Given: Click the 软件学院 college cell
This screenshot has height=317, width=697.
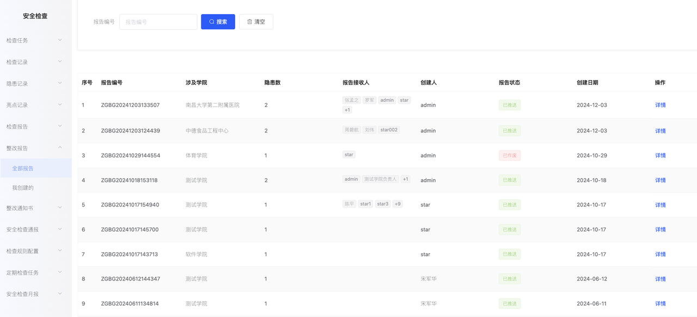Looking at the screenshot, I should point(197,254).
